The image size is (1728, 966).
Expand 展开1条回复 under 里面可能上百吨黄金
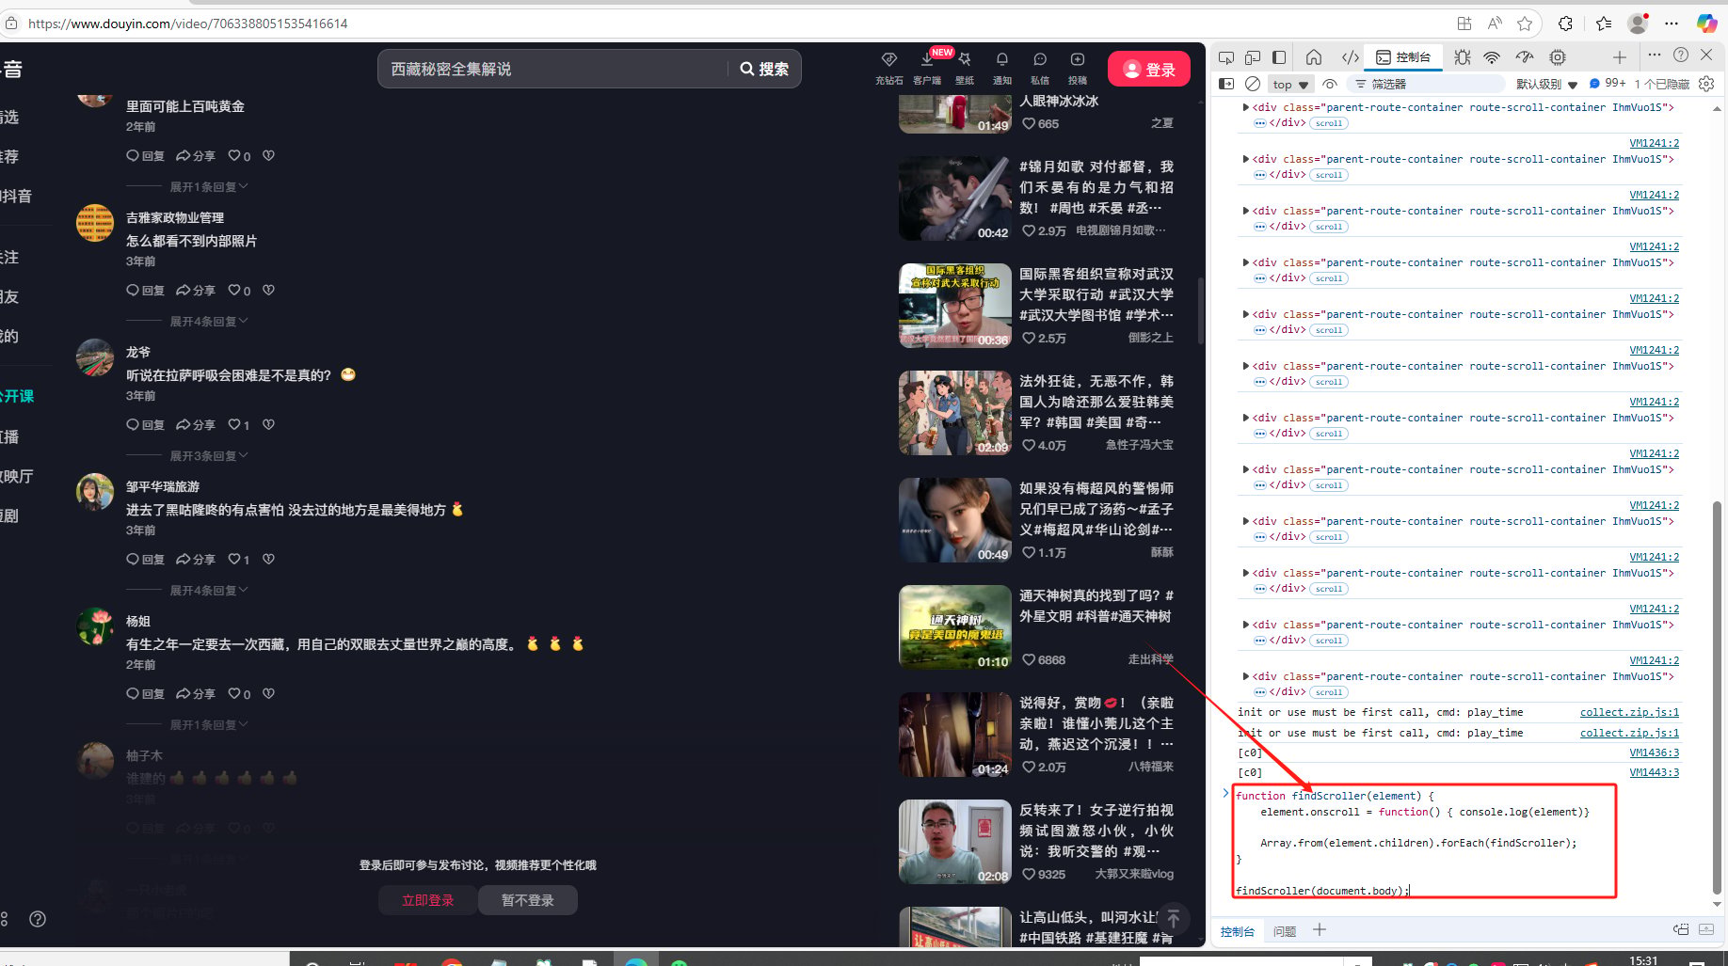[208, 187]
